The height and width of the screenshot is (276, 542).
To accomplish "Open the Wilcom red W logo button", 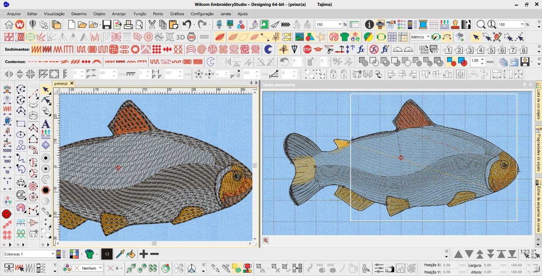I will (19, 25).
